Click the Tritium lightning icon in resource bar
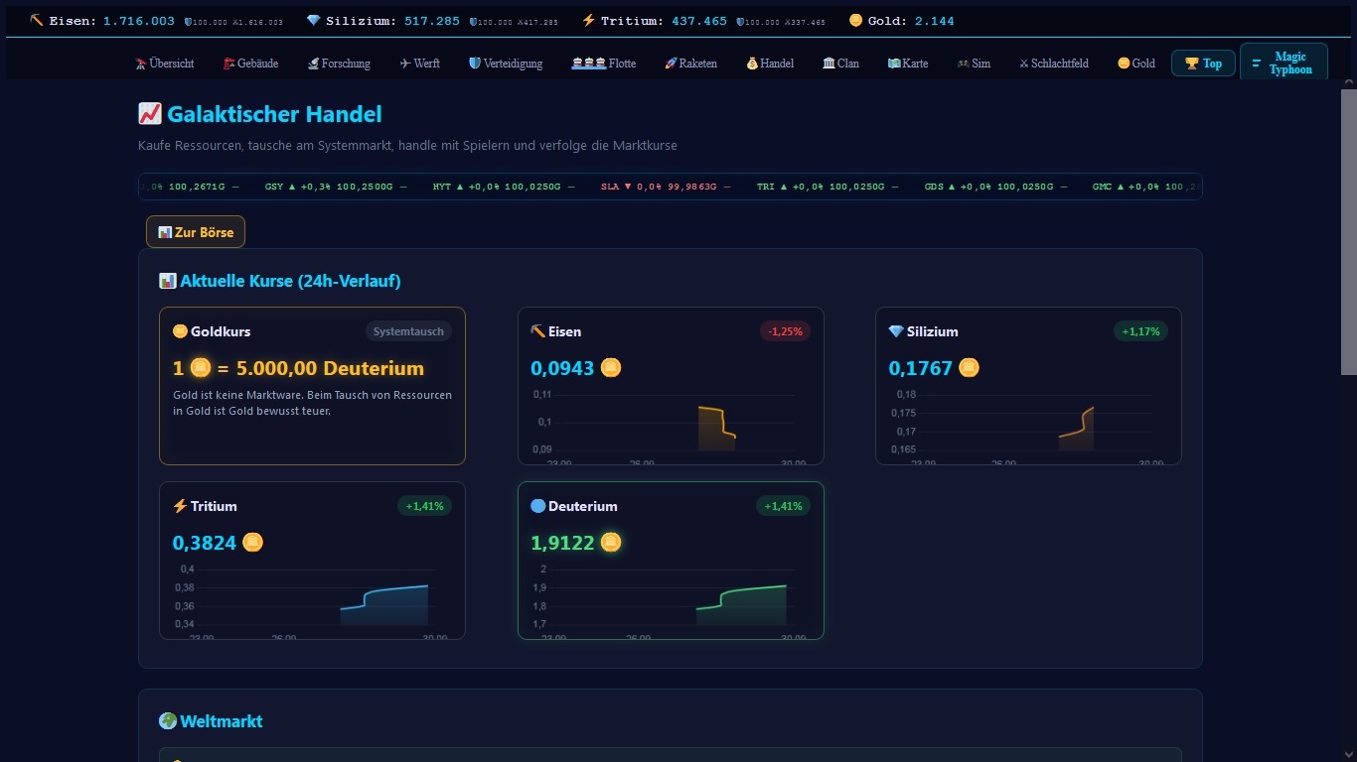This screenshot has width=1357, height=762. (x=589, y=21)
